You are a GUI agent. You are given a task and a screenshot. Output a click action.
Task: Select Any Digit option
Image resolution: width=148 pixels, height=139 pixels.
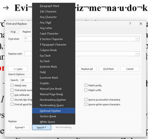click(54, 23)
